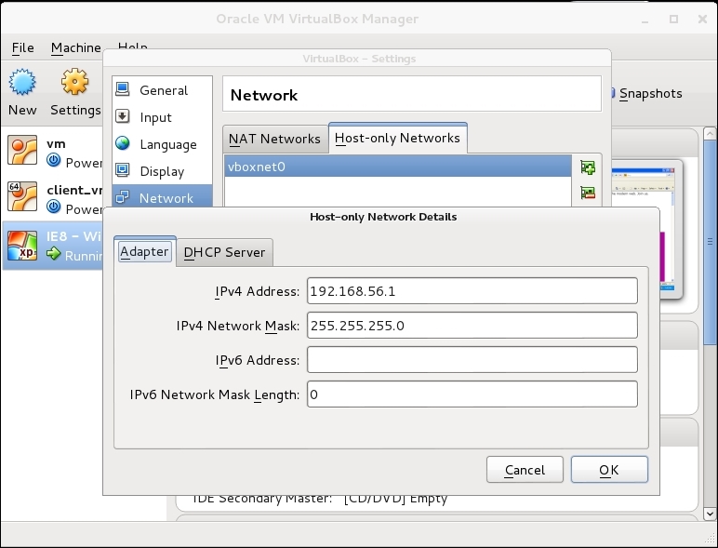Viewport: 718px width, 548px height.
Task: Select the IE8 Windows XP machine icon
Action: (22, 245)
